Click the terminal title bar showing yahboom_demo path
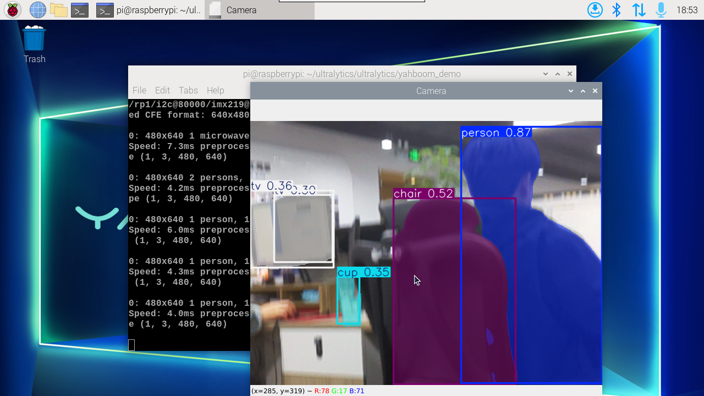The width and height of the screenshot is (704, 396). tap(352, 74)
